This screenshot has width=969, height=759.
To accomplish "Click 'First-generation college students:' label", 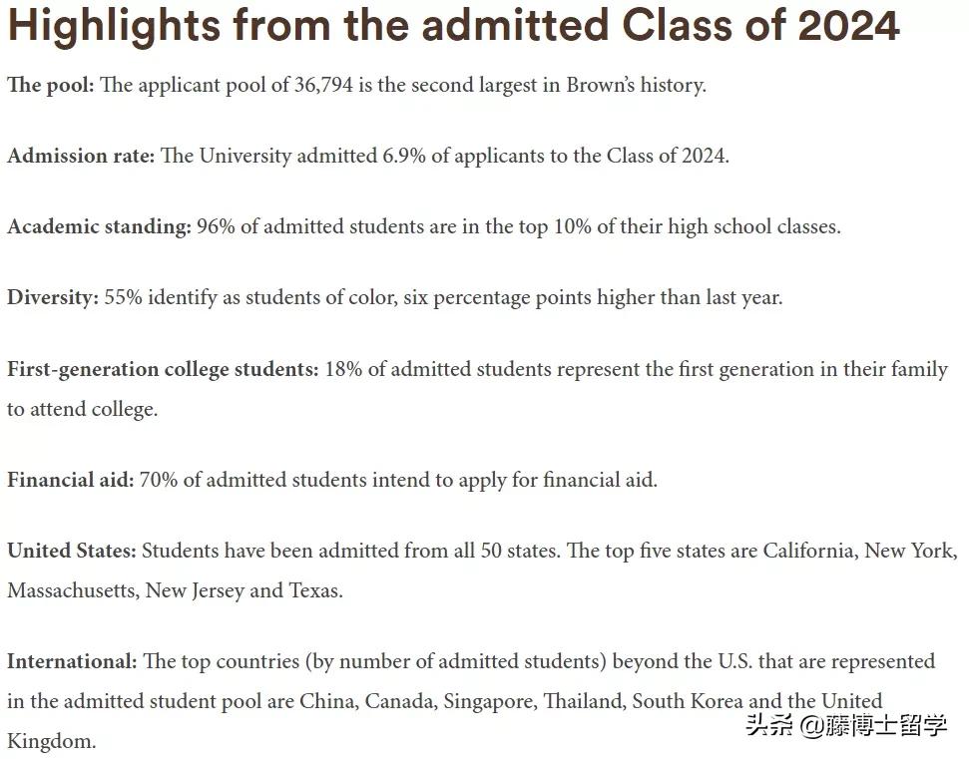I will click(x=163, y=369).
